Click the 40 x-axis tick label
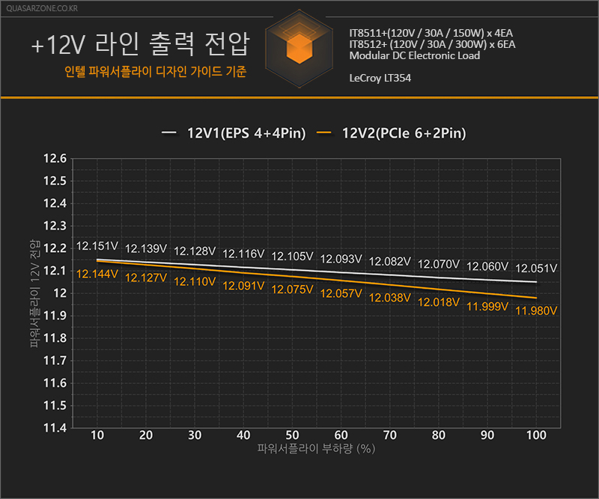 243,435
